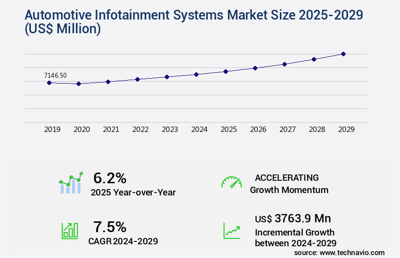This screenshot has width=400, height=258.
Task: Click the ACCELERATING Growth Momentum text
Action: (289, 184)
